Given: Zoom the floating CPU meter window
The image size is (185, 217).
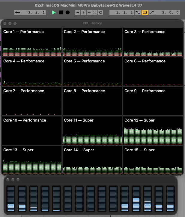Looking at the screenshot, I should click(x=18, y=180).
